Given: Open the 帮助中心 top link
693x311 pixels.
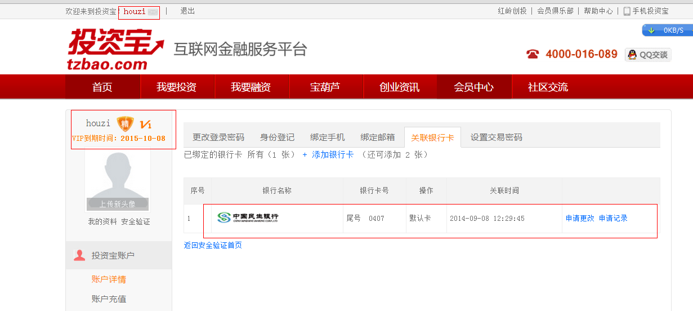Looking at the screenshot, I should (598, 11).
